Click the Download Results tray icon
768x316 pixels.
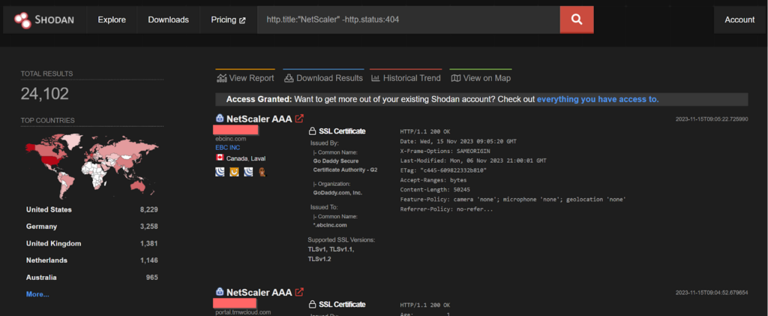[x=289, y=78]
